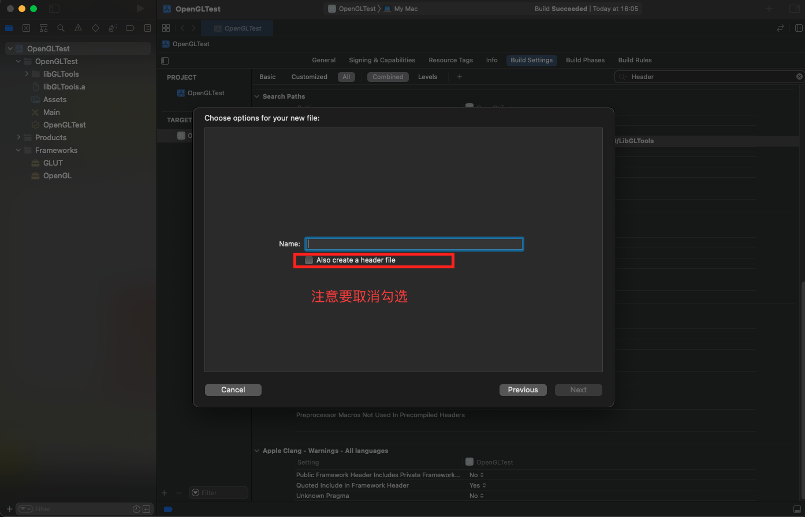
Task: Select libGLTools.a in navigator
Action: tap(64, 87)
